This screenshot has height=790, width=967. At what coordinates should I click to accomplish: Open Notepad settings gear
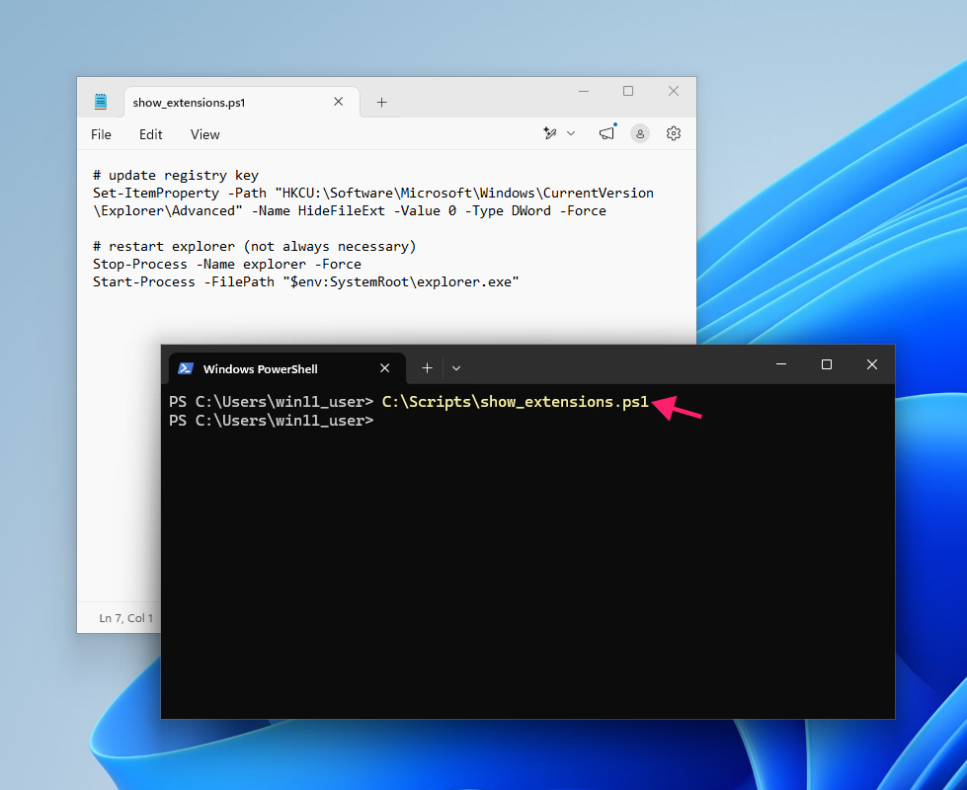point(674,133)
